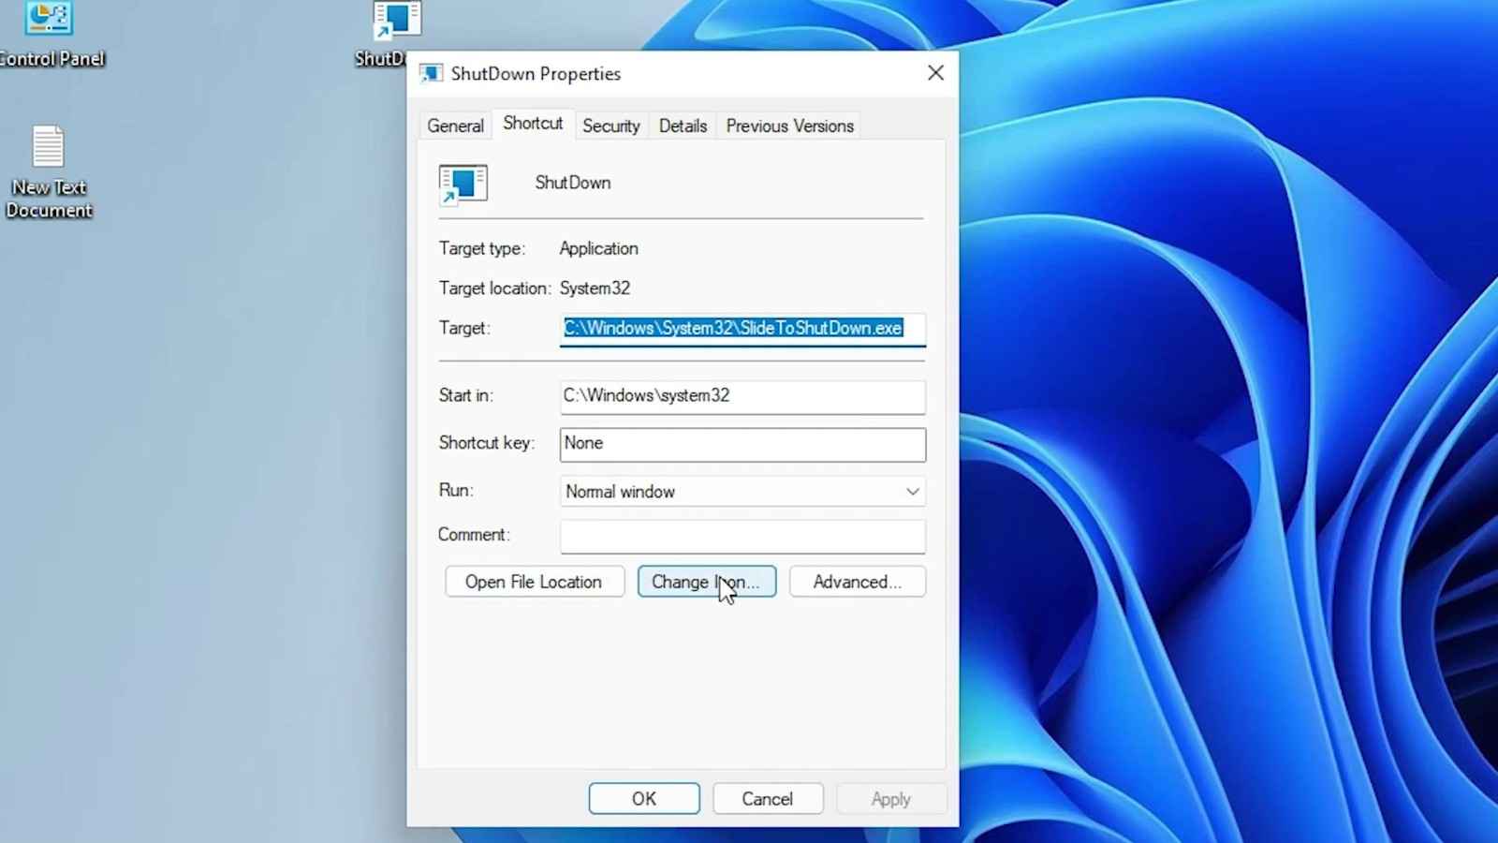This screenshot has height=843, width=1498.
Task: Select the Target path text field
Action: [x=742, y=329]
